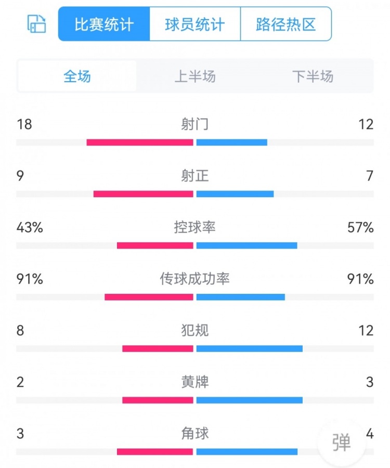Click the 犯规 fouls comparison bar
The width and height of the screenshot is (390, 468).
click(x=195, y=347)
